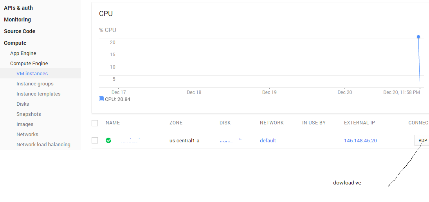Click the RDP connect button
Image resolution: width=429 pixels, height=202 pixels.
422,140
